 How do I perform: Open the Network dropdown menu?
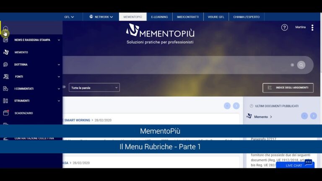click(101, 17)
